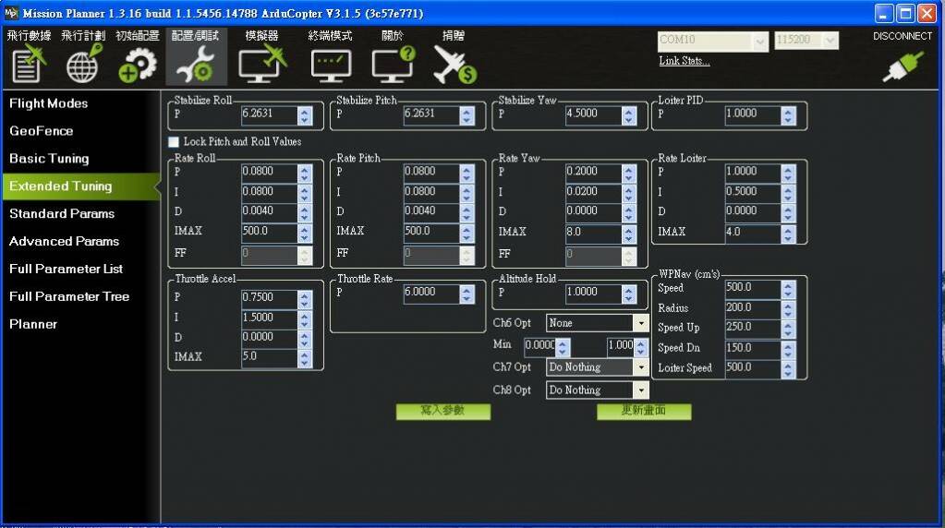Open the Simulation monitor icon
Viewport: 945px width, 528px height.
coord(262,65)
